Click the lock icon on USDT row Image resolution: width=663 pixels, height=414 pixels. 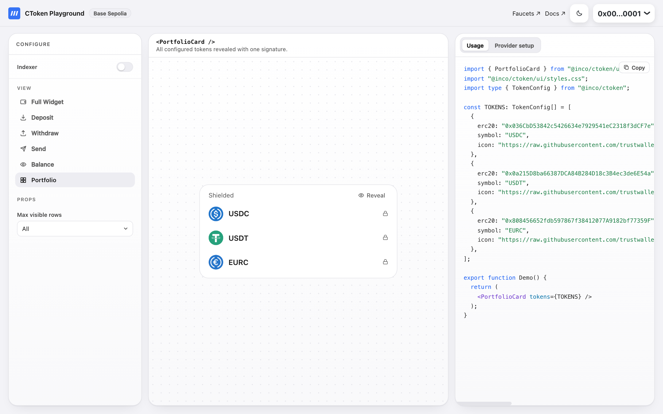(385, 237)
